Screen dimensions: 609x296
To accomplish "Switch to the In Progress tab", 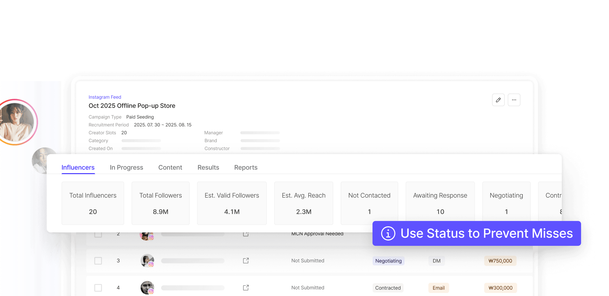I will [126, 168].
